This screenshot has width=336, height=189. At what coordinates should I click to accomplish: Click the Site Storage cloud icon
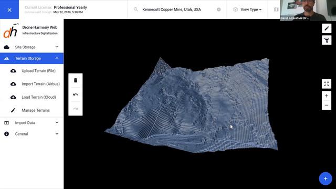tap(6, 47)
